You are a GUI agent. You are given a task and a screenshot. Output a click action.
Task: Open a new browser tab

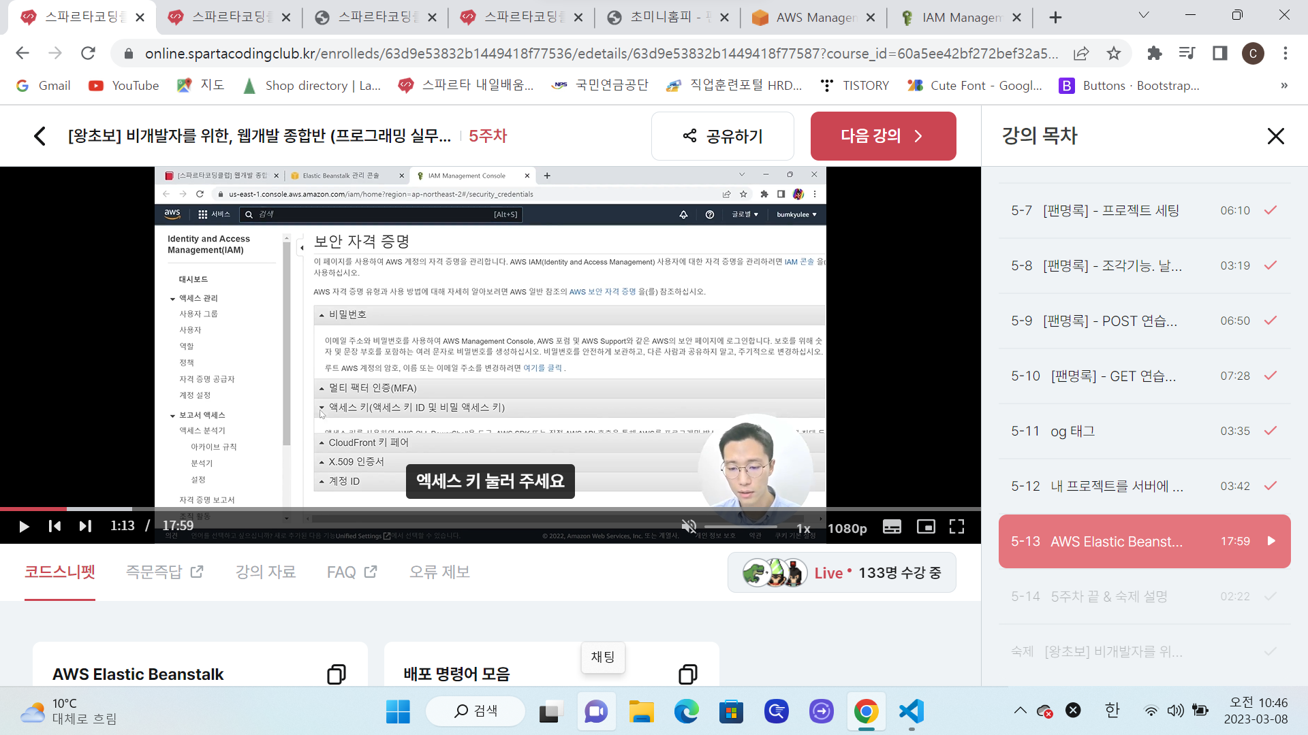[x=1055, y=18]
